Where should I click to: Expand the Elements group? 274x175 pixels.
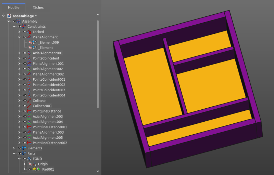pyautogui.click(x=14, y=148)
